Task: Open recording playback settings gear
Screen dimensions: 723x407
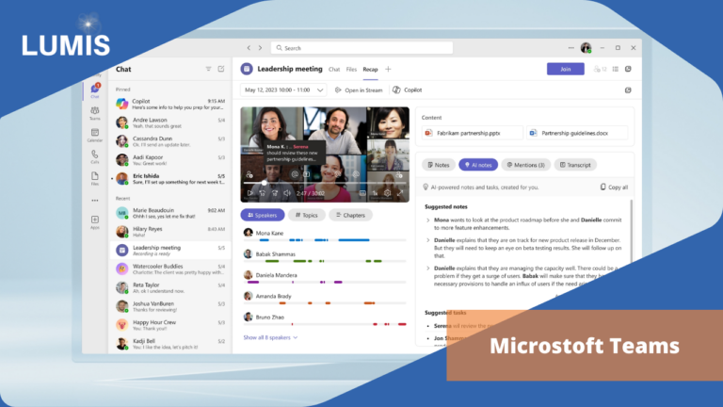Action: tap(387, 193)
